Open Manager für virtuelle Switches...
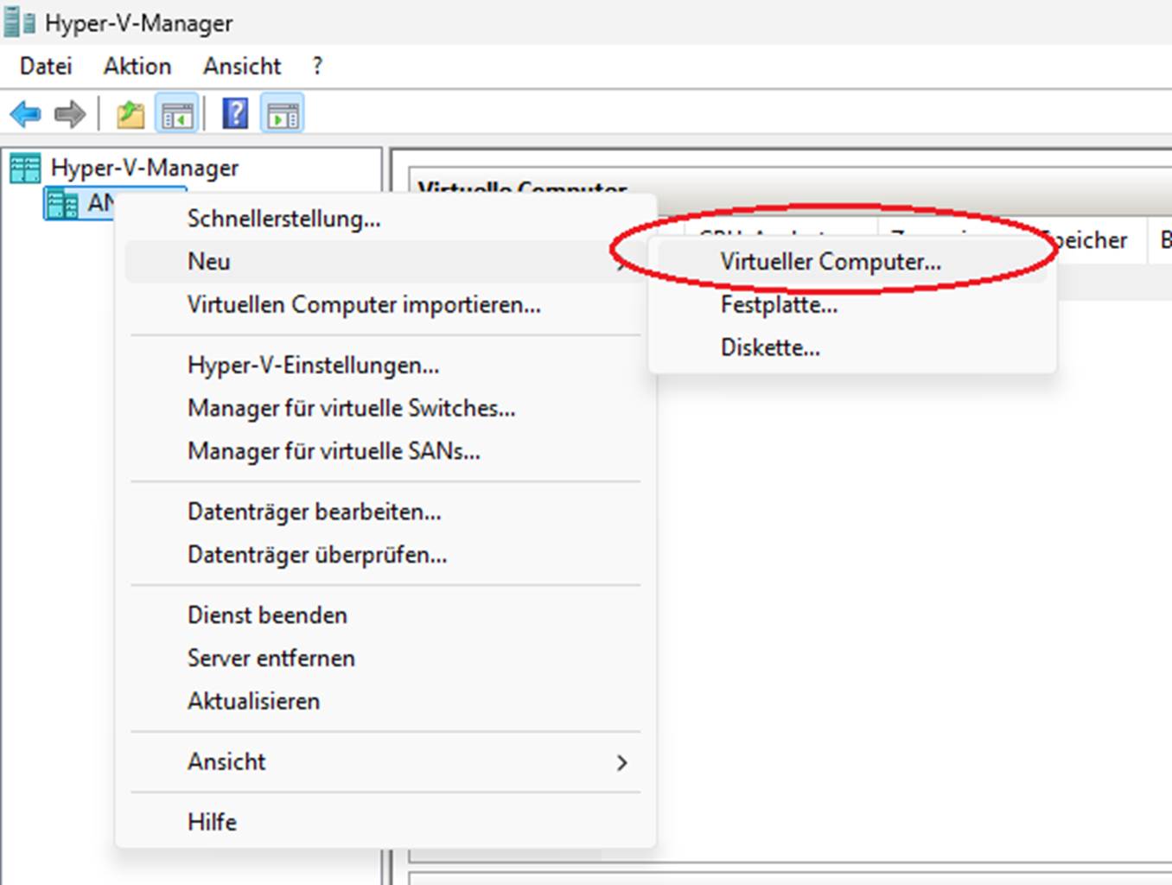 coord(386,408)
